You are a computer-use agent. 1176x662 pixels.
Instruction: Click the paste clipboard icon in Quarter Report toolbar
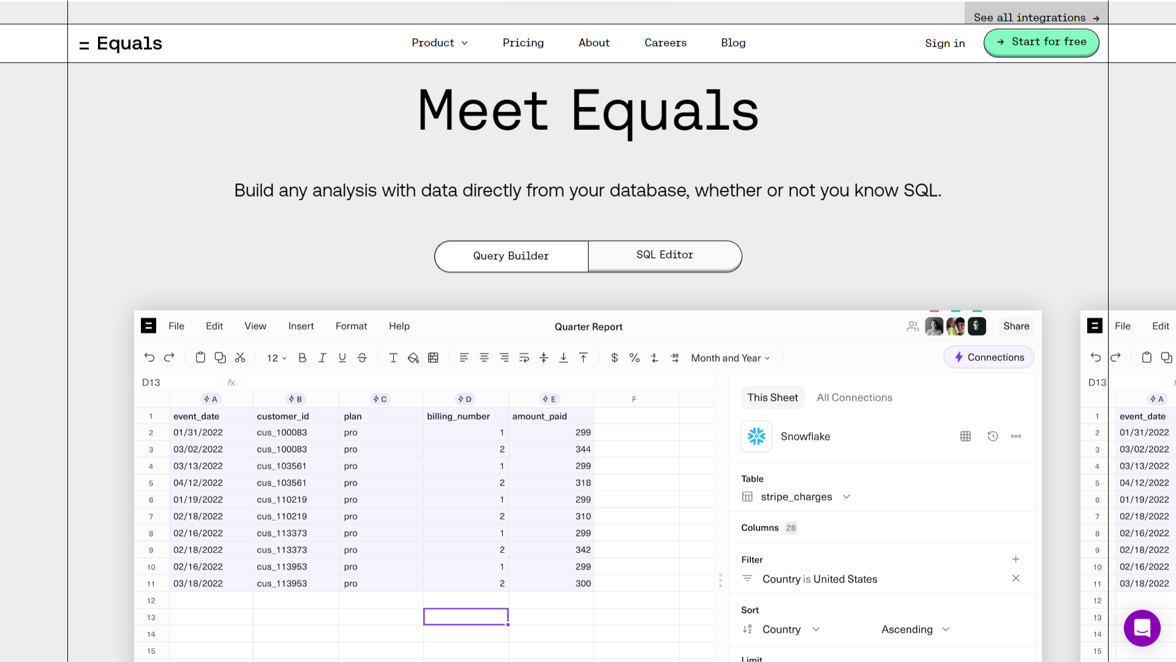200,358
